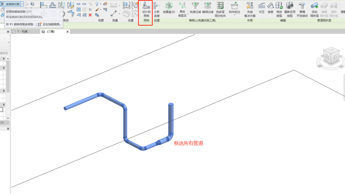The image size is (345, 194).
Task: Click the paintbrush override graphics icon
Action: (97, 10)
